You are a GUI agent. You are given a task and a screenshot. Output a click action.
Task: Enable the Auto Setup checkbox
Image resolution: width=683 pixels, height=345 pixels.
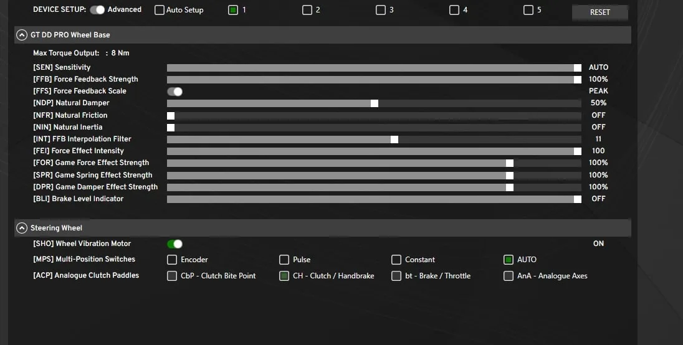[160, 10]
